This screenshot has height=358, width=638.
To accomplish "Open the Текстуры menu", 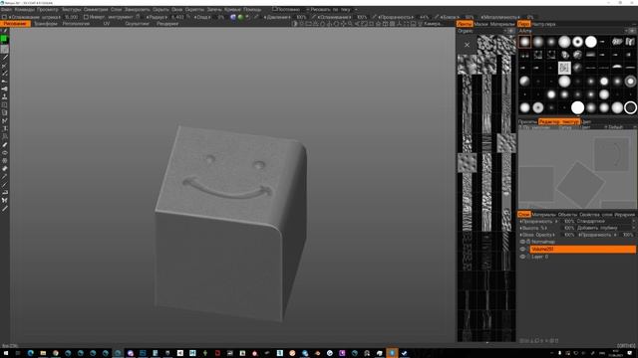I will pos(71,9).
